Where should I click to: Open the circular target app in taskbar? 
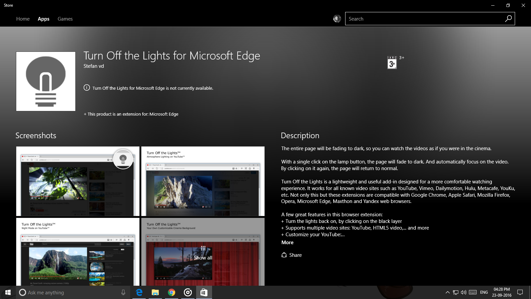click(x=188, y=292)
